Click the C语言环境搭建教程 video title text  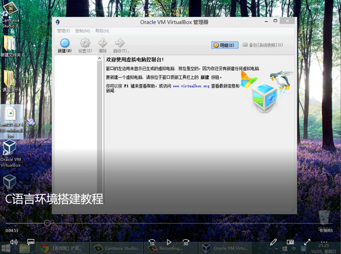coord(54,199)
